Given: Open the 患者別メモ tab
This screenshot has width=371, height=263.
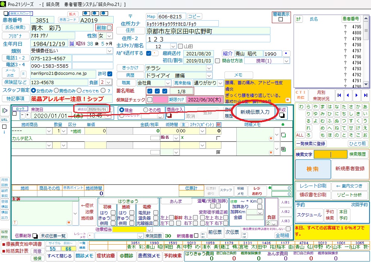Looking at the screenshot, I should (149, 256).
